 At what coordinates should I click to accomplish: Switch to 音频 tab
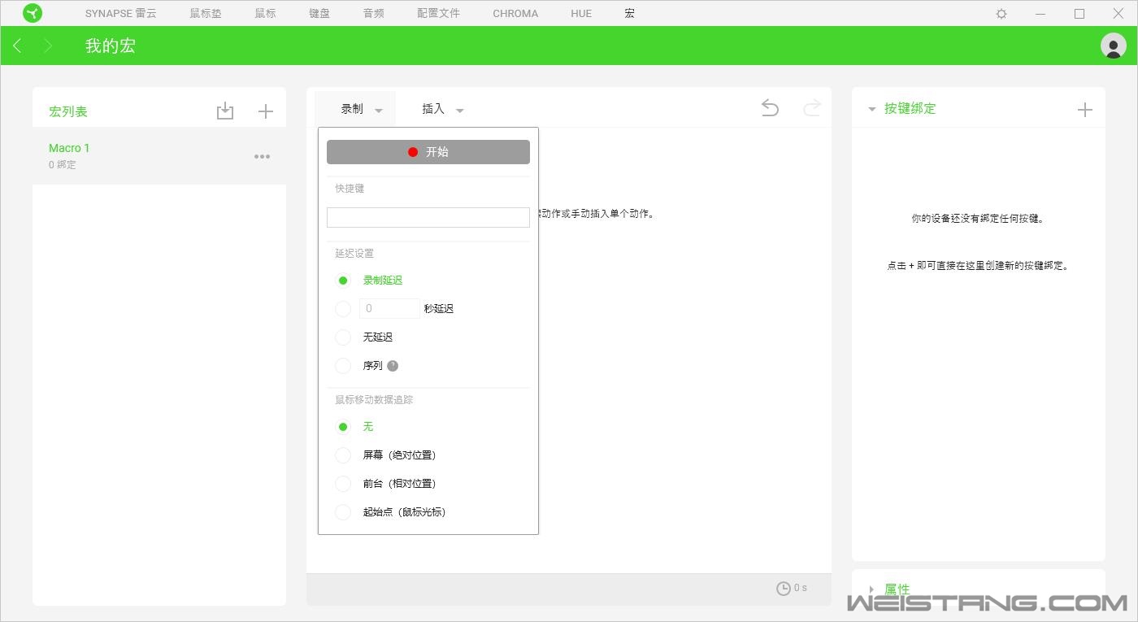(374, 14)
